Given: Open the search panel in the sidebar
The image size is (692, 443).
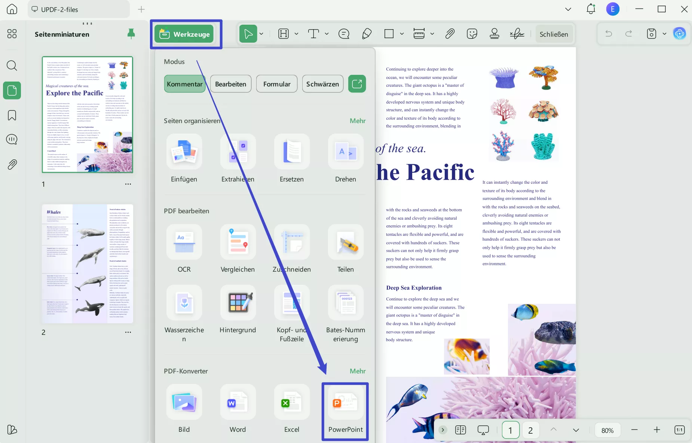Looking at the screenshot, I should [12, 65].
